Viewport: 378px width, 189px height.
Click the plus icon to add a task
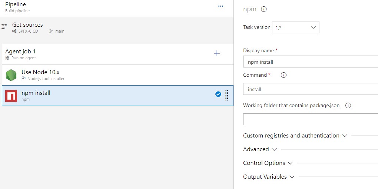pyautogui.click(x=217, y=54)
